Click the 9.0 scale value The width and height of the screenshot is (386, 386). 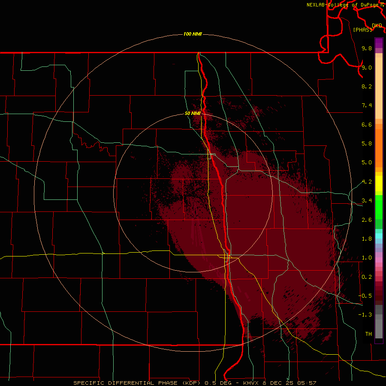pyautogui.click(x=367, y=67)
